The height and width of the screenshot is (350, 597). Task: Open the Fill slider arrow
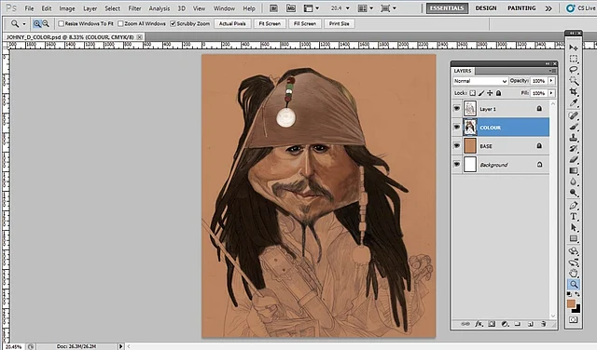pos(551,93)
